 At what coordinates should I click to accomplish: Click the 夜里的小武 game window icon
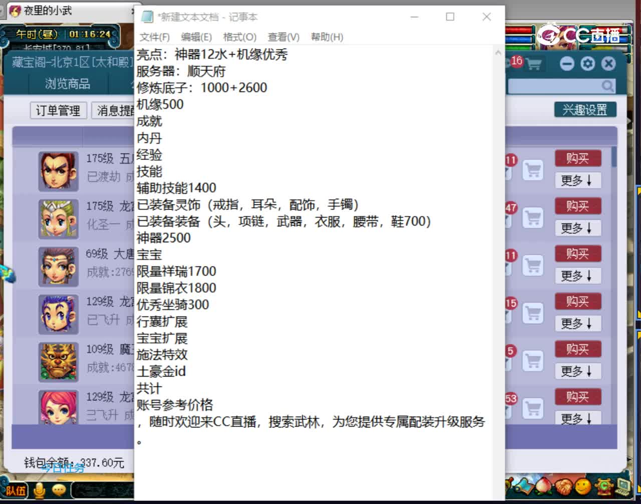click(x=15, y=10)
